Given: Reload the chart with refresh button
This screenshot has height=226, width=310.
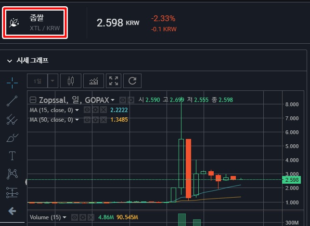Looking at the screenshot, I should coord(132,81).
